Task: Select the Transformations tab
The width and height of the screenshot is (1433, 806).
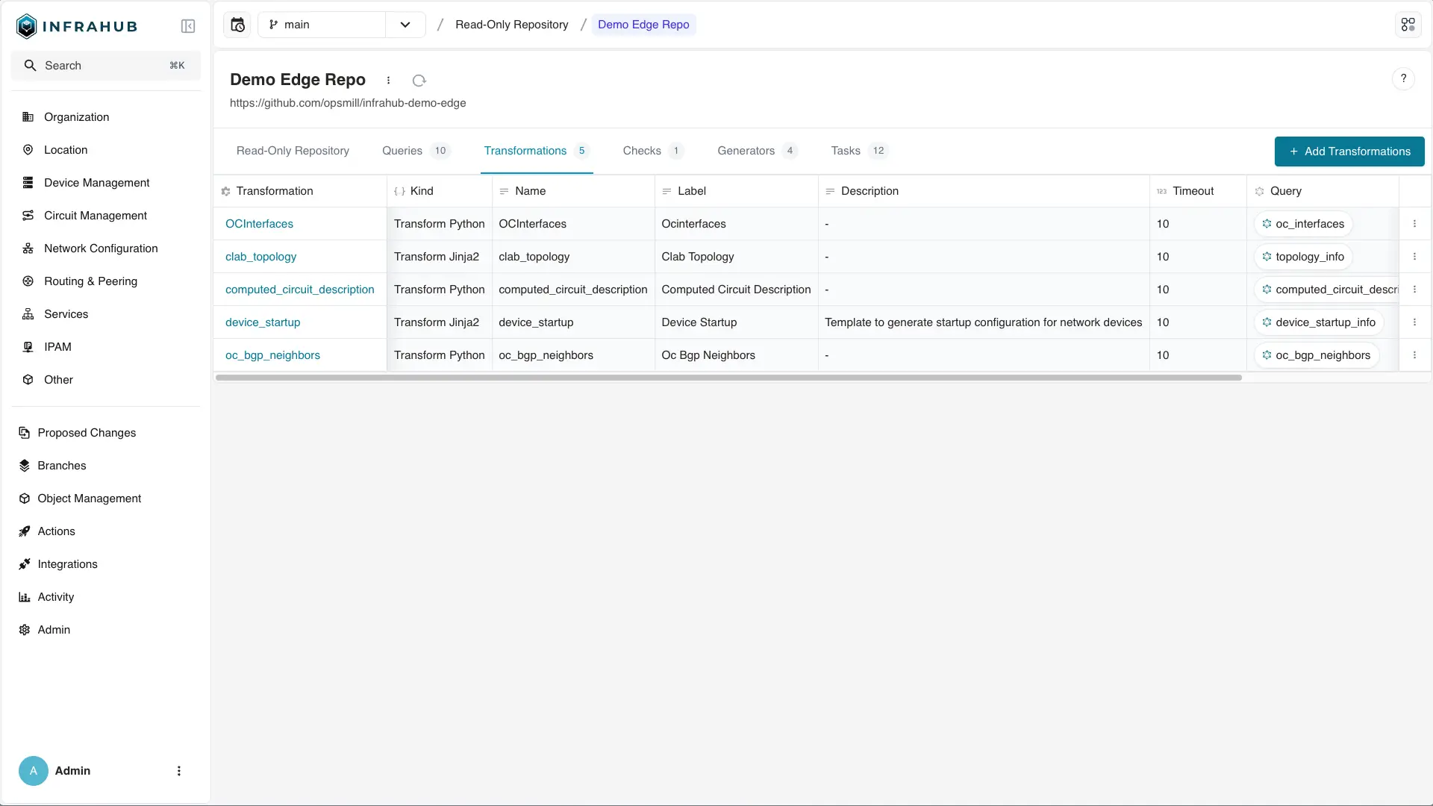Action: click(x=537, y=151)
